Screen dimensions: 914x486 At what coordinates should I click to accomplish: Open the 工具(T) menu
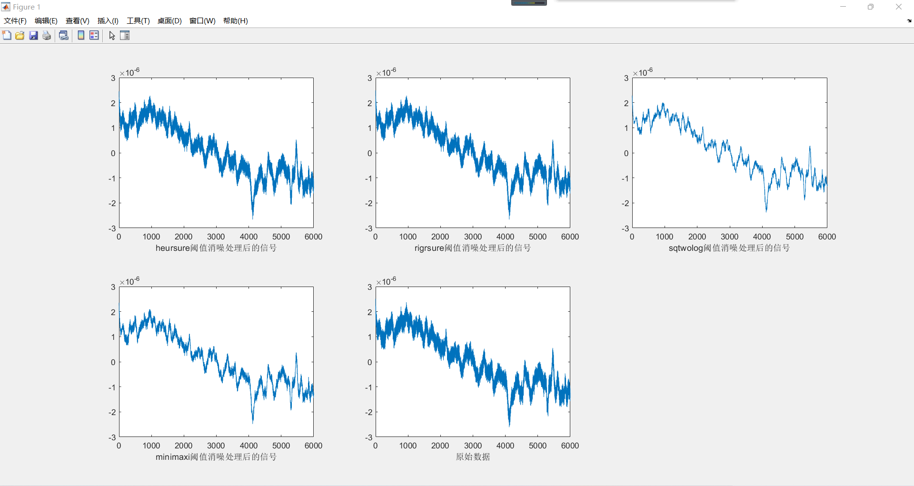click(x=138, y=20)
